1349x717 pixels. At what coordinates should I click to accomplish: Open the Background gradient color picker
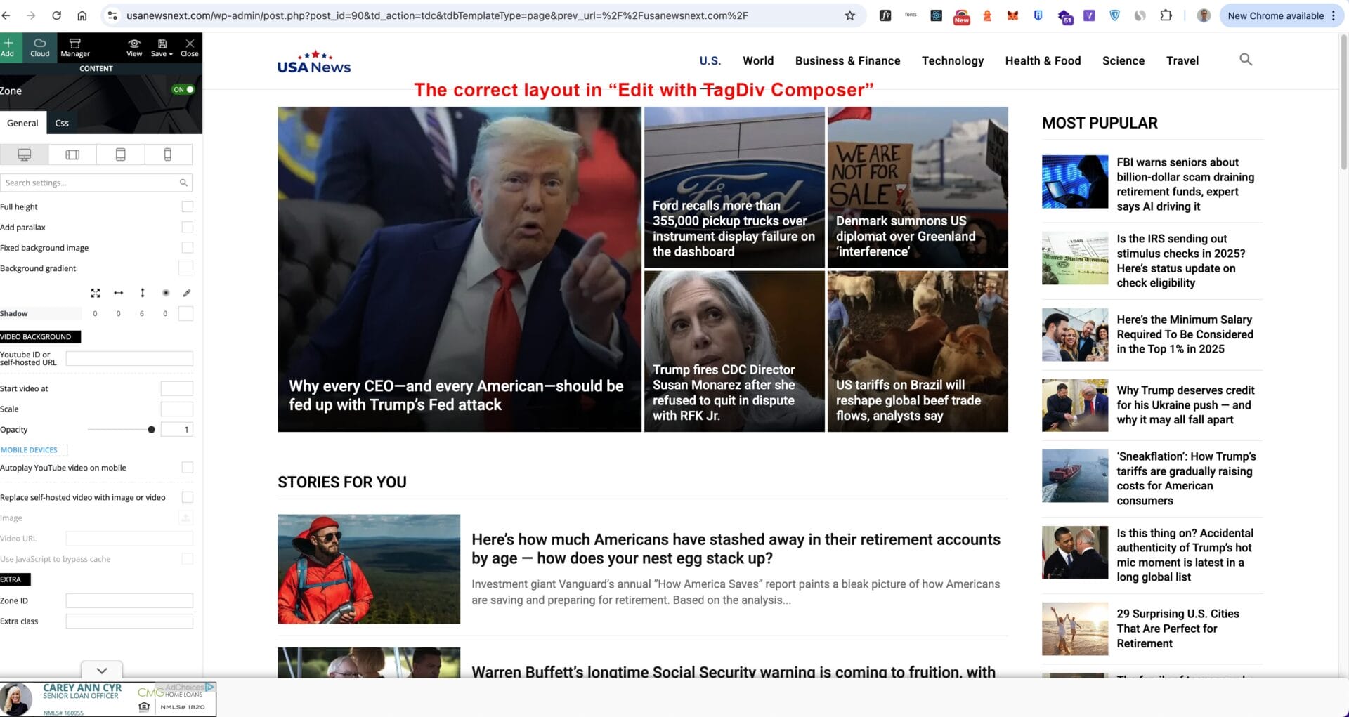[185, 268]
